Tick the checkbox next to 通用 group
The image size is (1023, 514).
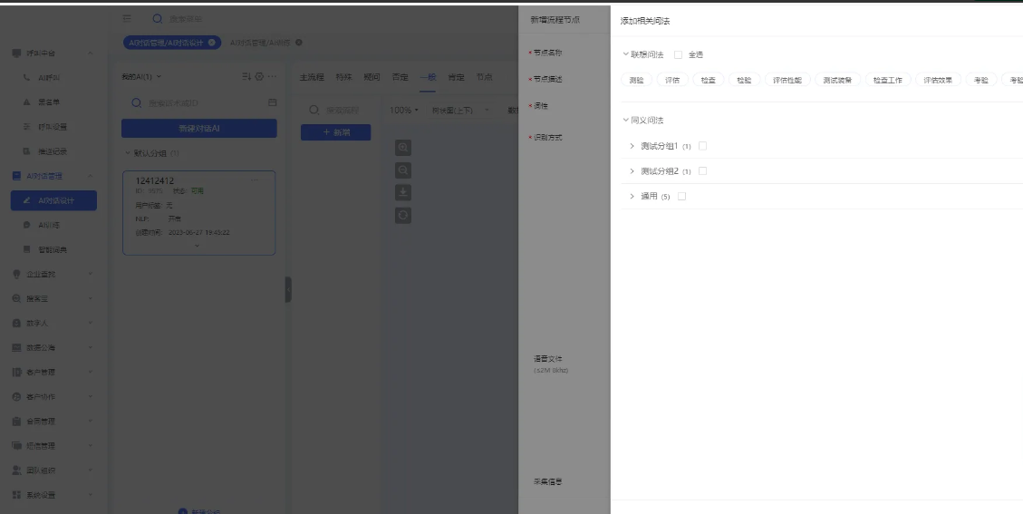[x=681, y=196]
